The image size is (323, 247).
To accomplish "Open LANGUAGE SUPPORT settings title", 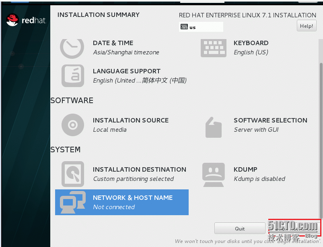I will point(126,71).
